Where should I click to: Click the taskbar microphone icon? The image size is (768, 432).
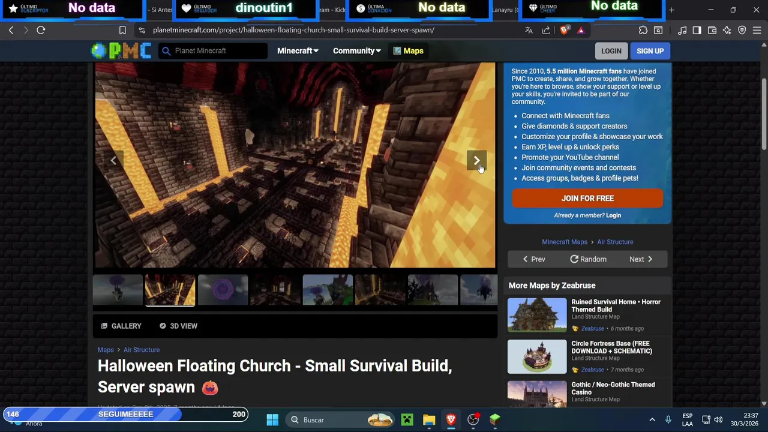pos(668,419)
